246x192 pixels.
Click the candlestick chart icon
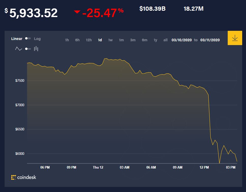point(36,49)
